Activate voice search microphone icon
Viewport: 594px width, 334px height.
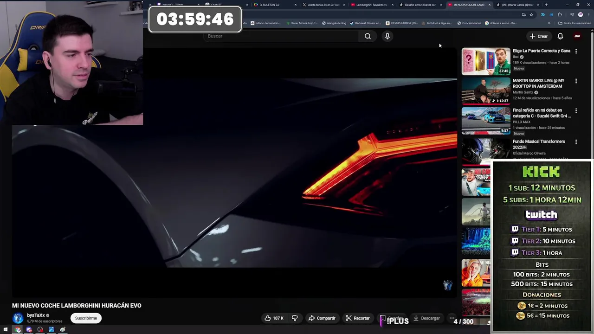click(387, 36)
